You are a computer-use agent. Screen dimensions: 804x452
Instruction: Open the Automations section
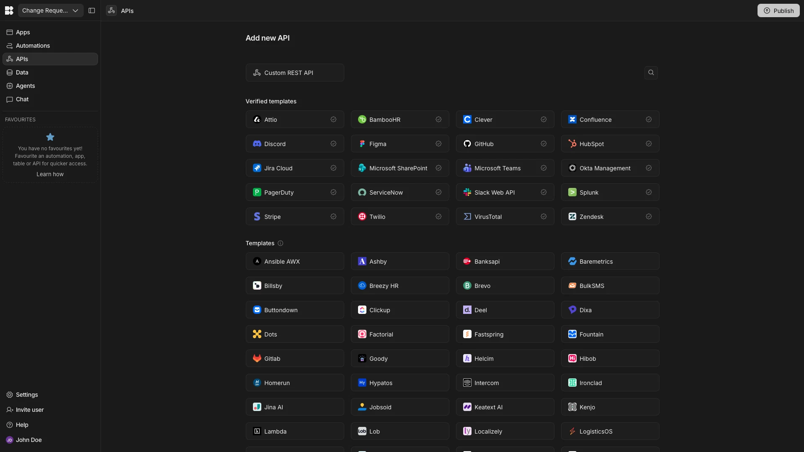(32, 46)
